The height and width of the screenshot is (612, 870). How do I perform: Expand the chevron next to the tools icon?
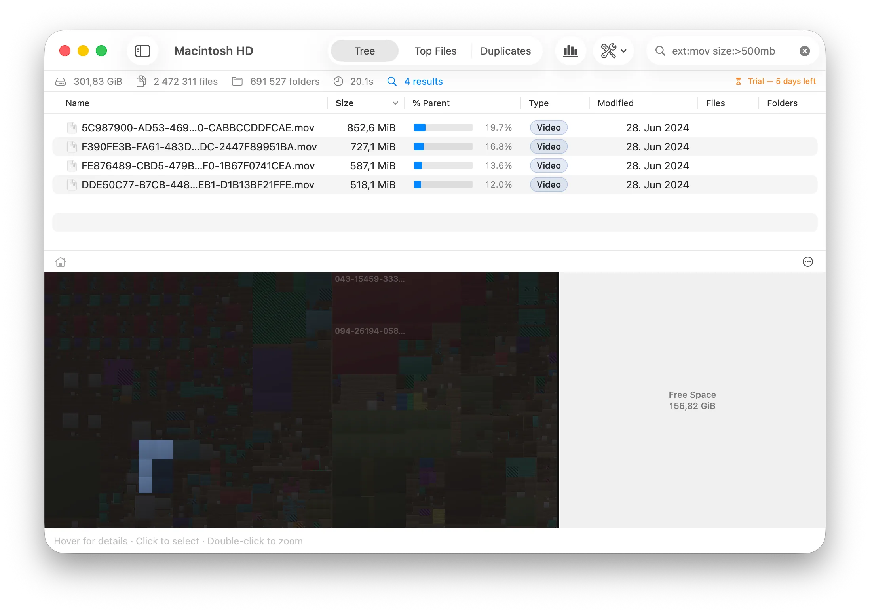pyautogui.click(x=623, y=51)
